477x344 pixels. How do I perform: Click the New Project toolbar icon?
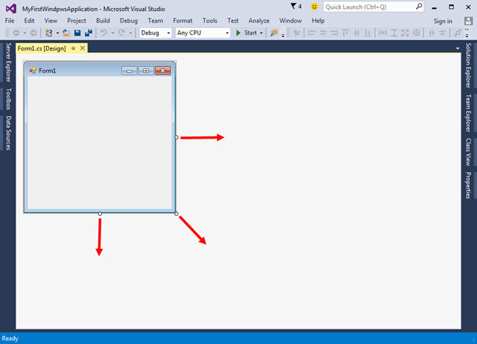pyautogui.click(x=48, y=33)
